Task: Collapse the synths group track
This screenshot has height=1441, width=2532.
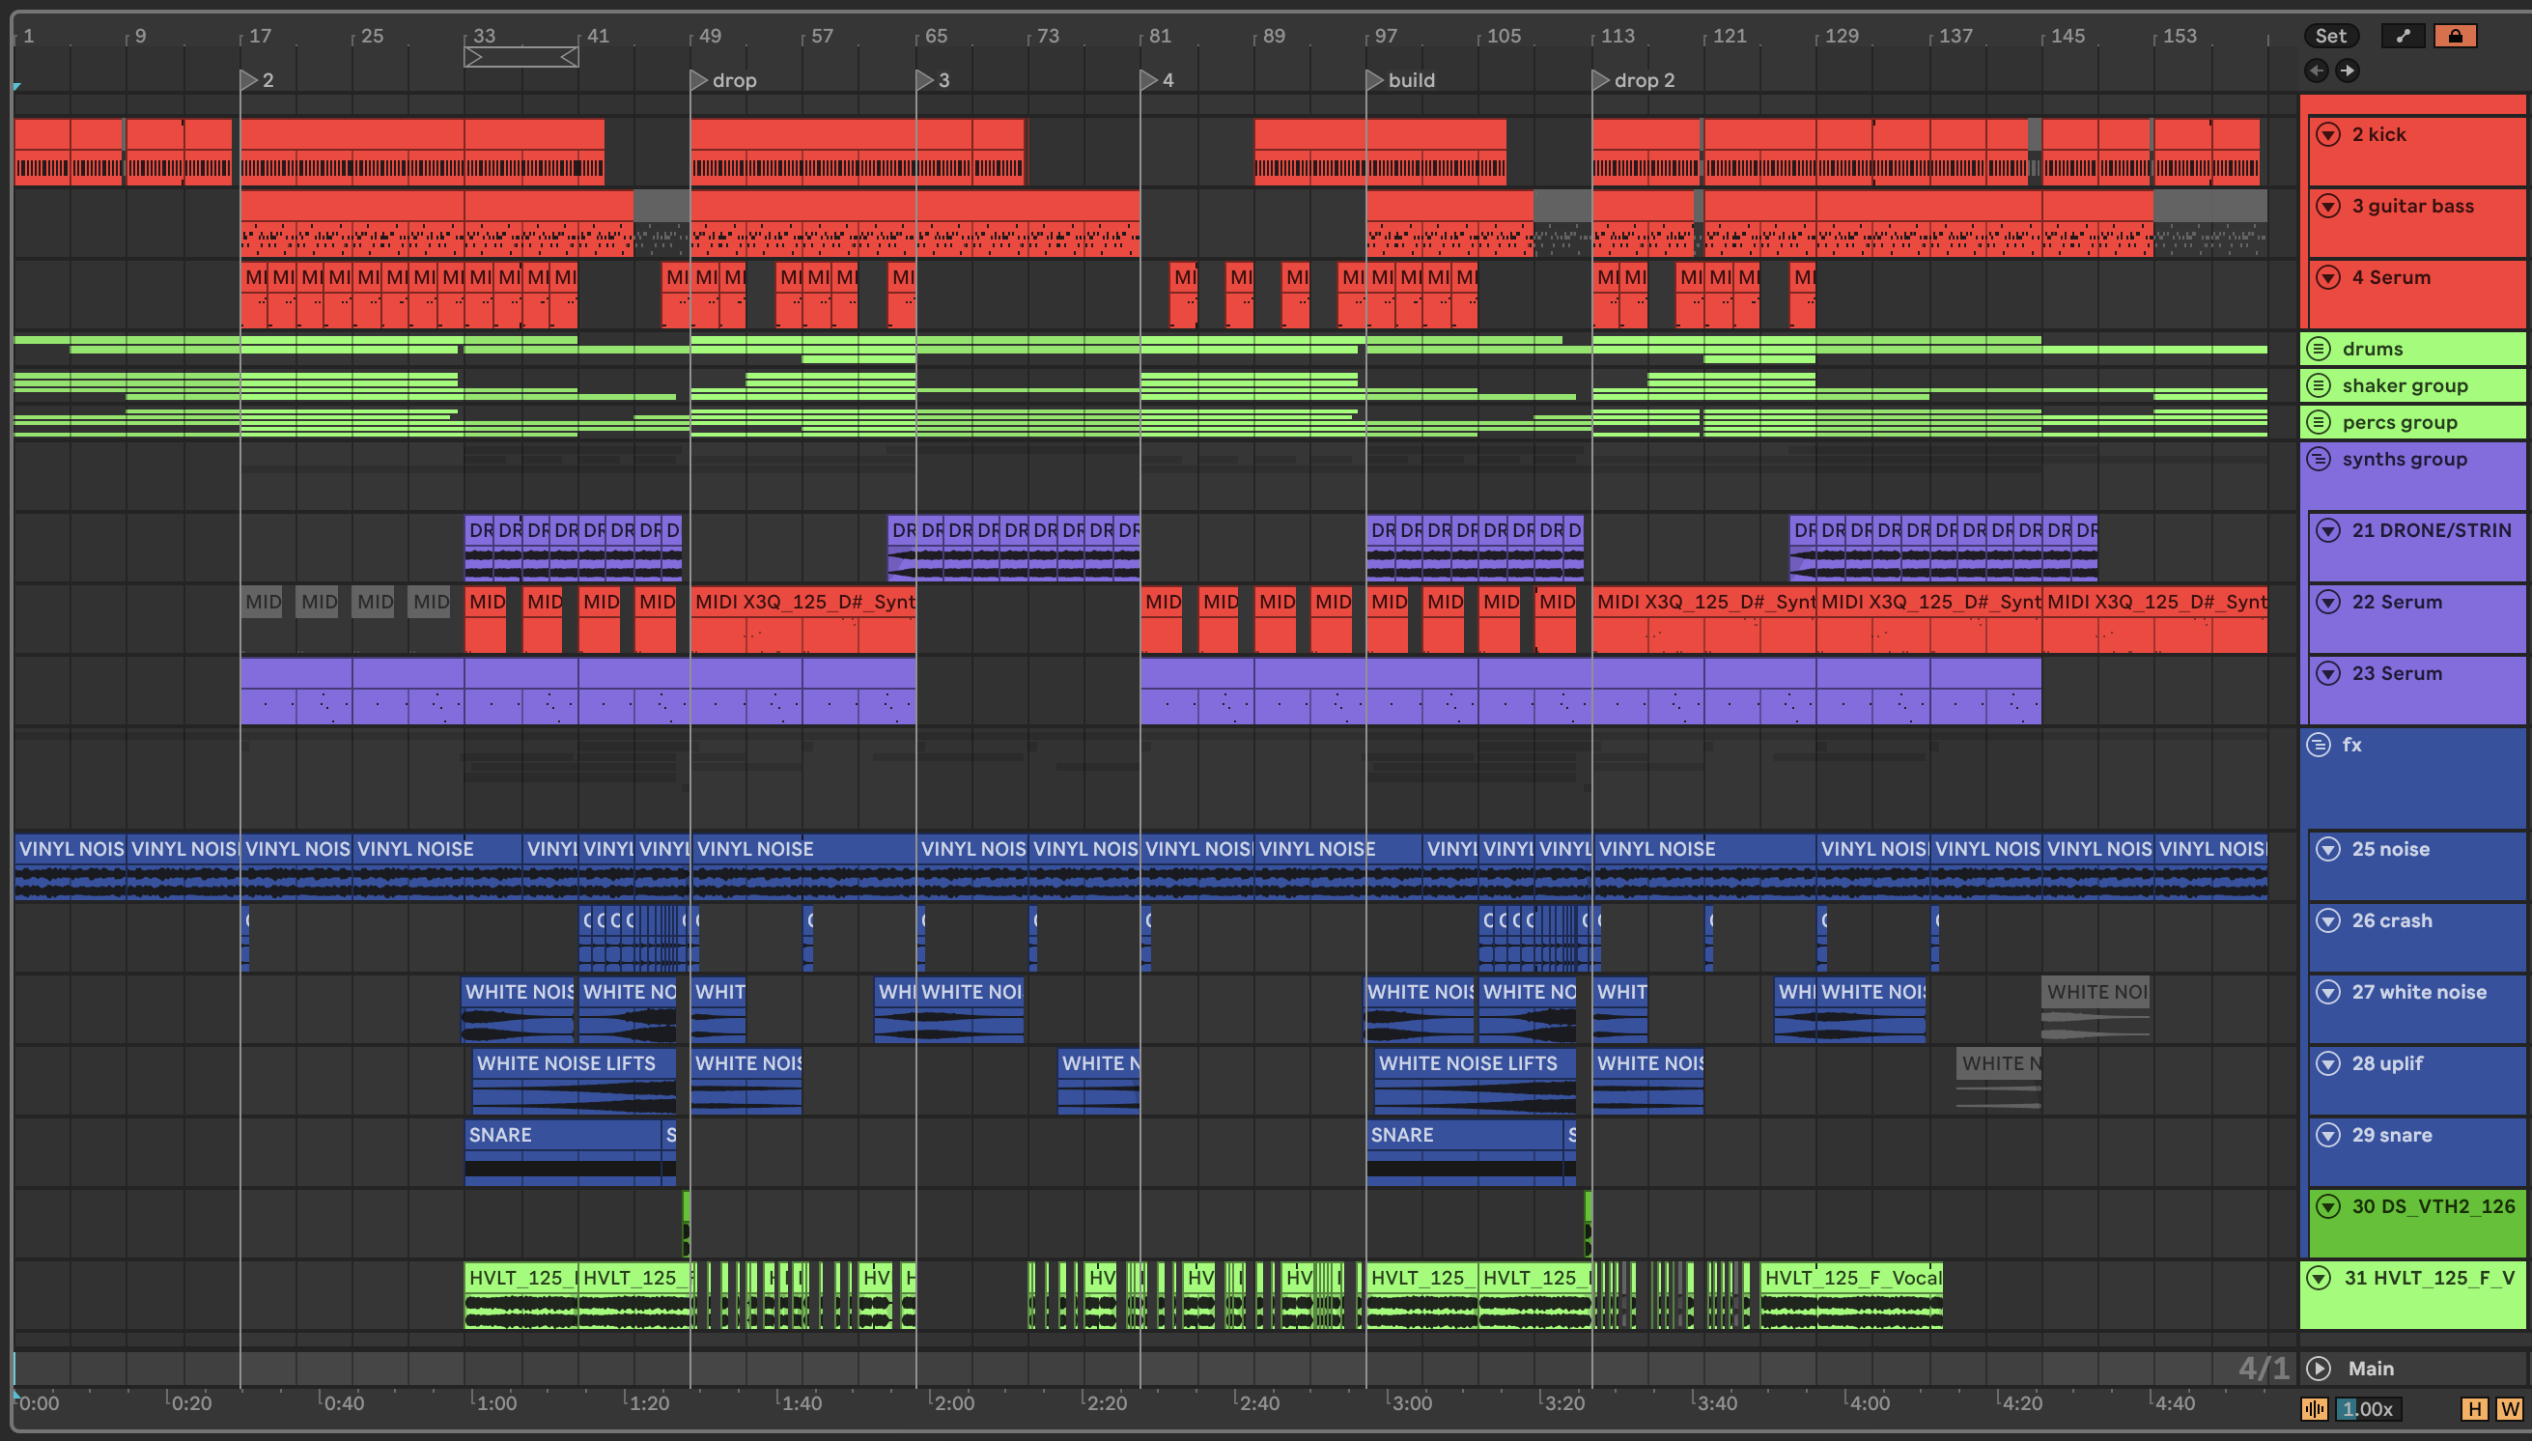Action: pyautogui.click(x=2319, y=459)
